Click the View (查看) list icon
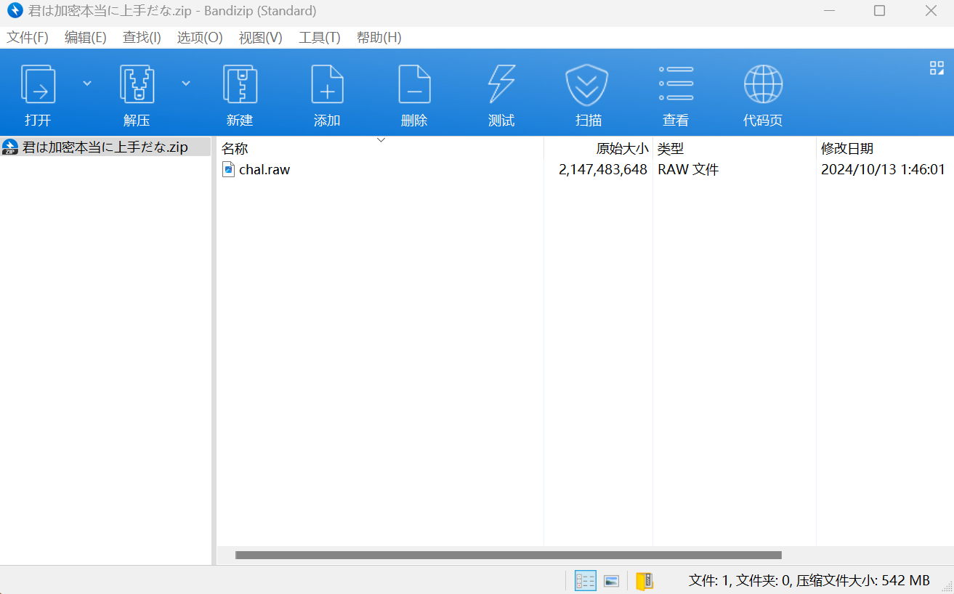 click(676, 84)
